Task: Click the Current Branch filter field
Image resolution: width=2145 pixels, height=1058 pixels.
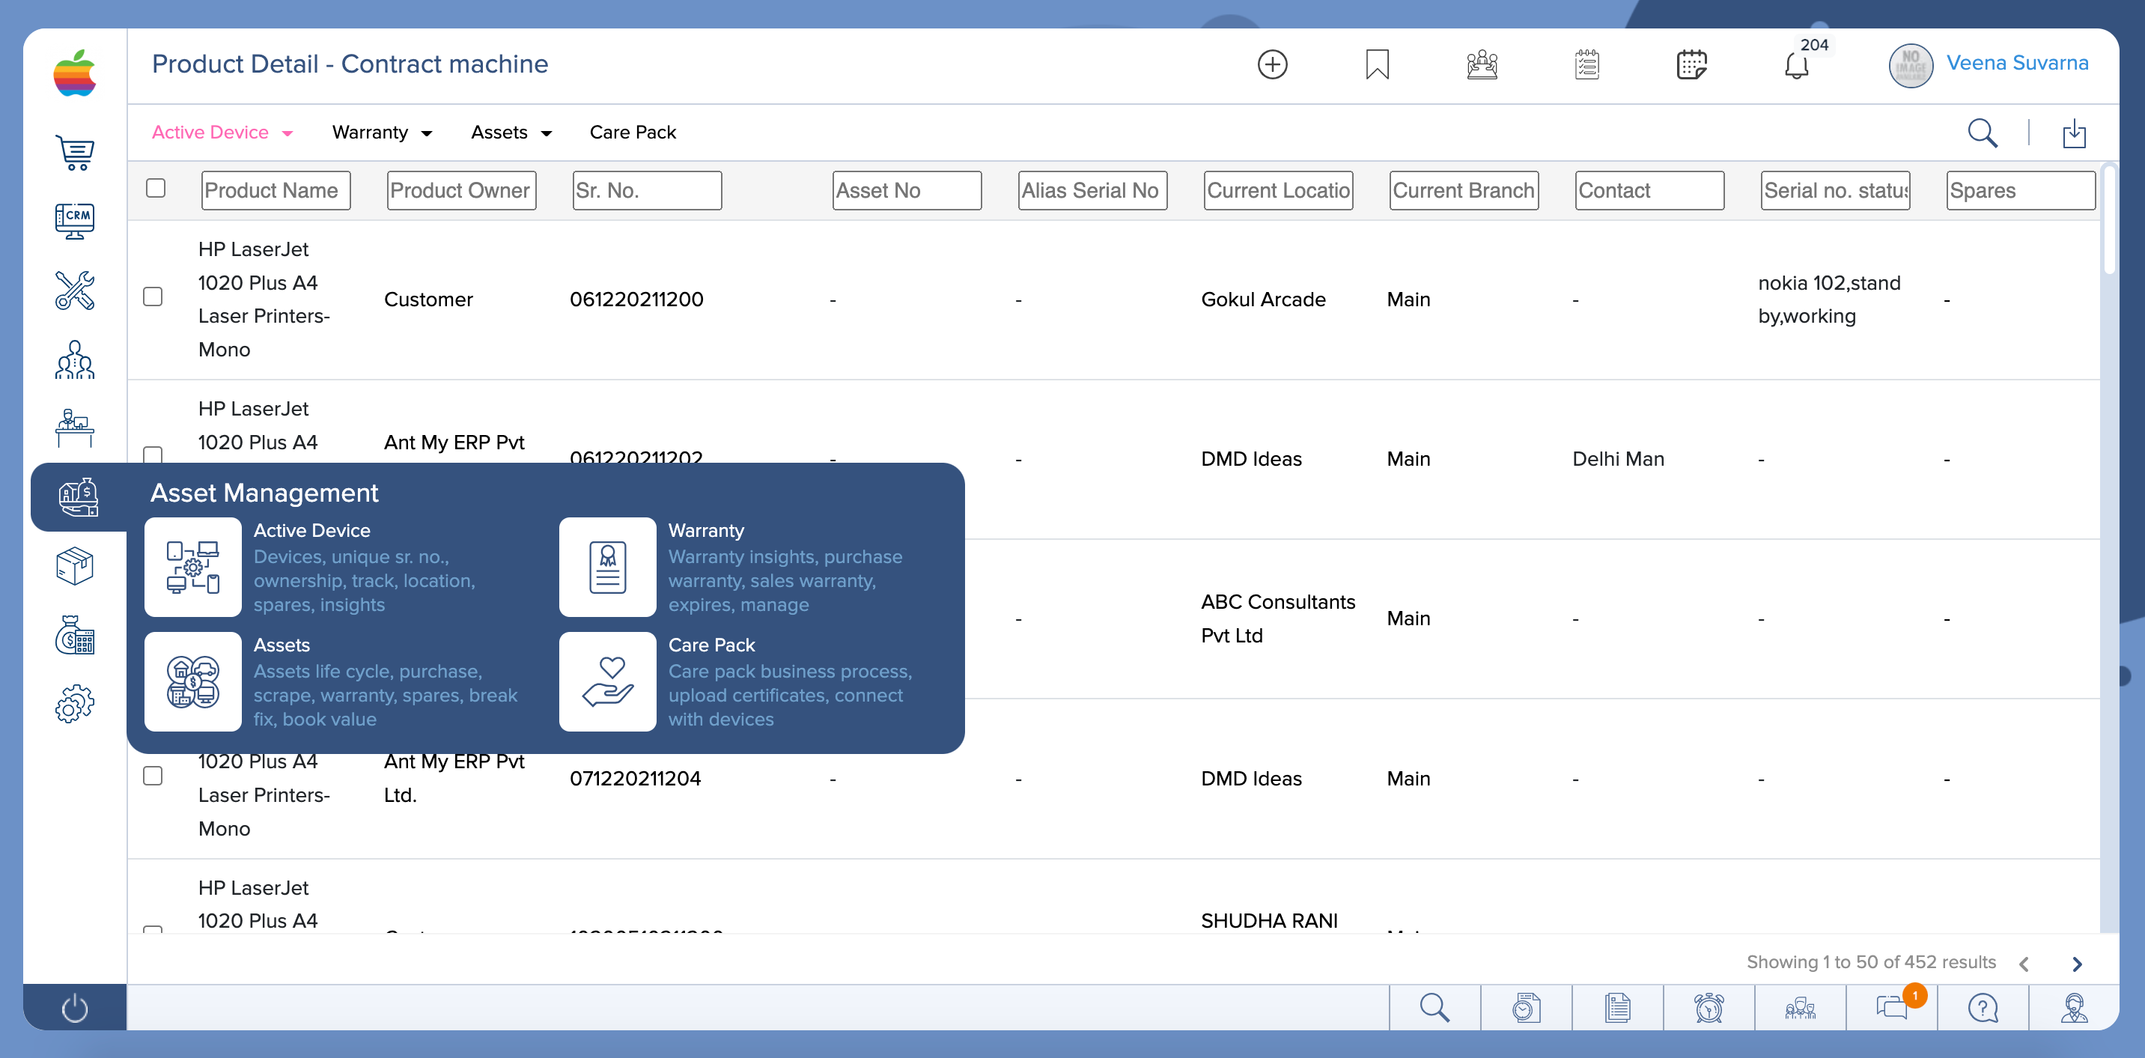Action: (x=1464, y=190)
